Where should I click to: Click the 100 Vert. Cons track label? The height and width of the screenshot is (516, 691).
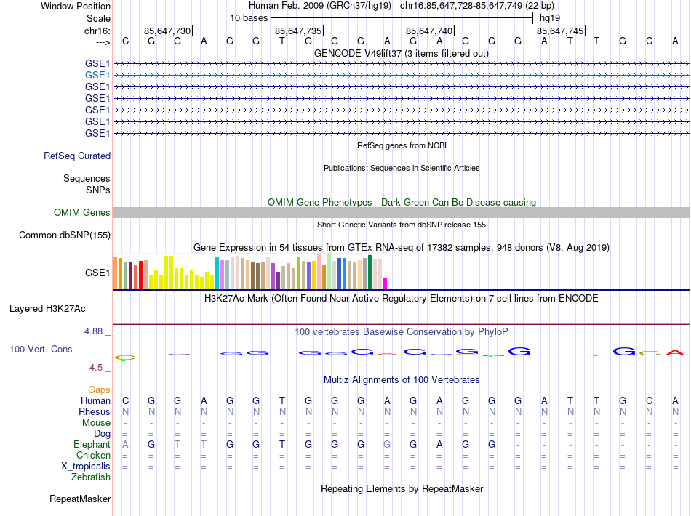click(x=41, y=350)
